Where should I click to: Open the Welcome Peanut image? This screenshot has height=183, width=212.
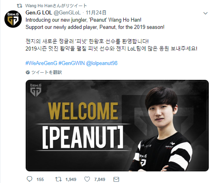pos(117,126)
